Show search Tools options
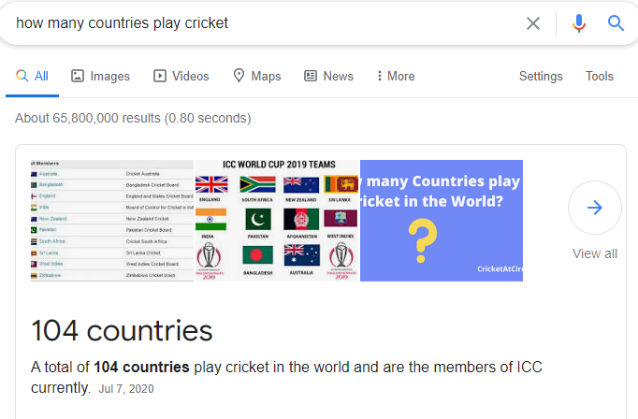 tap(600, 76)
